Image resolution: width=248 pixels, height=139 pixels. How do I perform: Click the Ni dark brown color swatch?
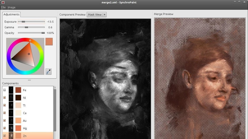pos(18,98)
